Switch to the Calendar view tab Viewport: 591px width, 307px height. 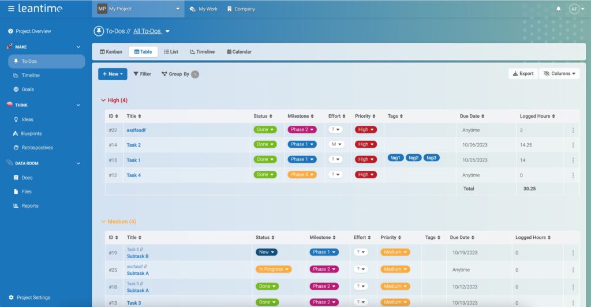click(239, 52)
